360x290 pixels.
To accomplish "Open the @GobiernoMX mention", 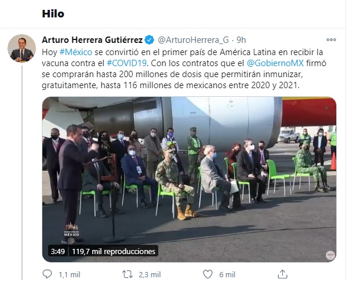I will coord(275,63).
